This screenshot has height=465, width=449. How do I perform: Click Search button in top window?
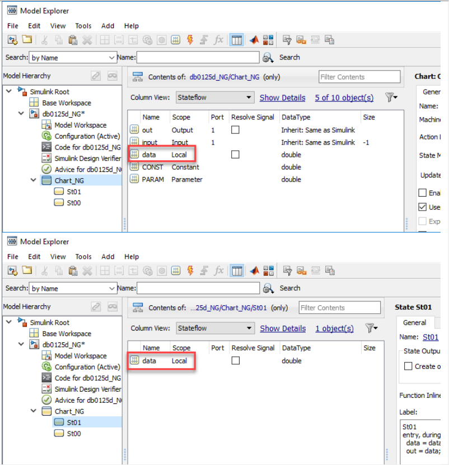click(289, 57)
